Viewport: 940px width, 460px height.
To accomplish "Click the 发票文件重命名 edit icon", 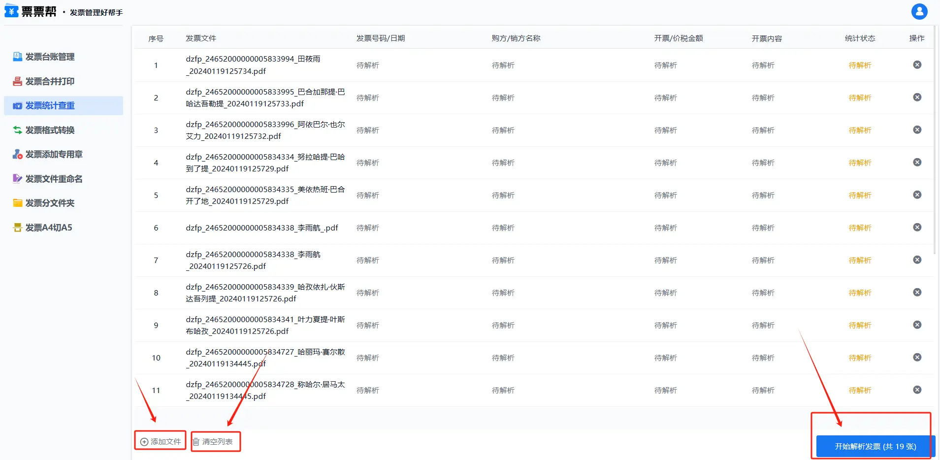I will [x=17, y=178].
